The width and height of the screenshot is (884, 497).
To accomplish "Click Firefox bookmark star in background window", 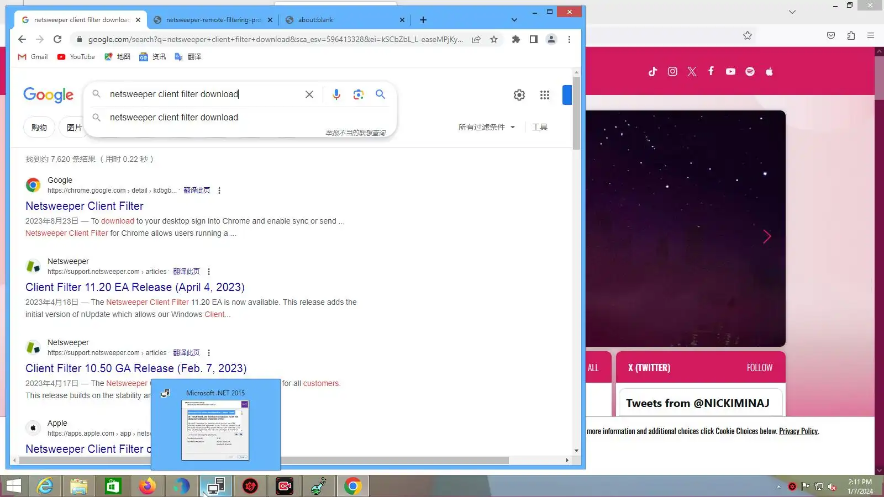I will pos(748,35).
